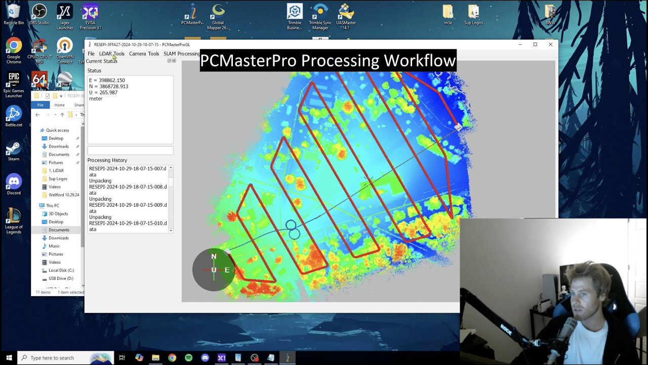Click the N-E-U compass orientation widget
This screenshot has width=648, height=365.
pyautogui.click(x=214, y=270)
